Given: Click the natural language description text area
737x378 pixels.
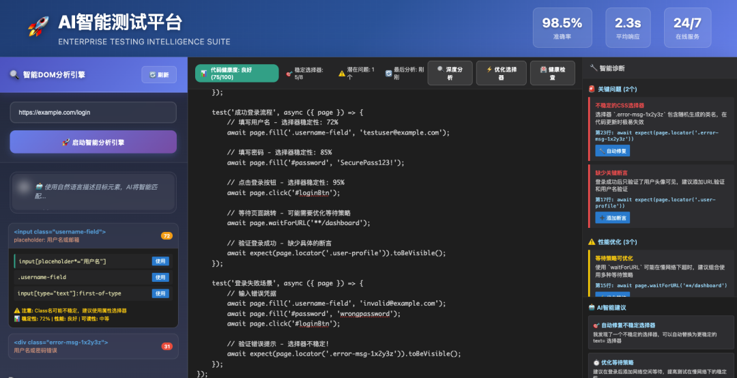Looking at the screenshot, I should click(93, 192).
